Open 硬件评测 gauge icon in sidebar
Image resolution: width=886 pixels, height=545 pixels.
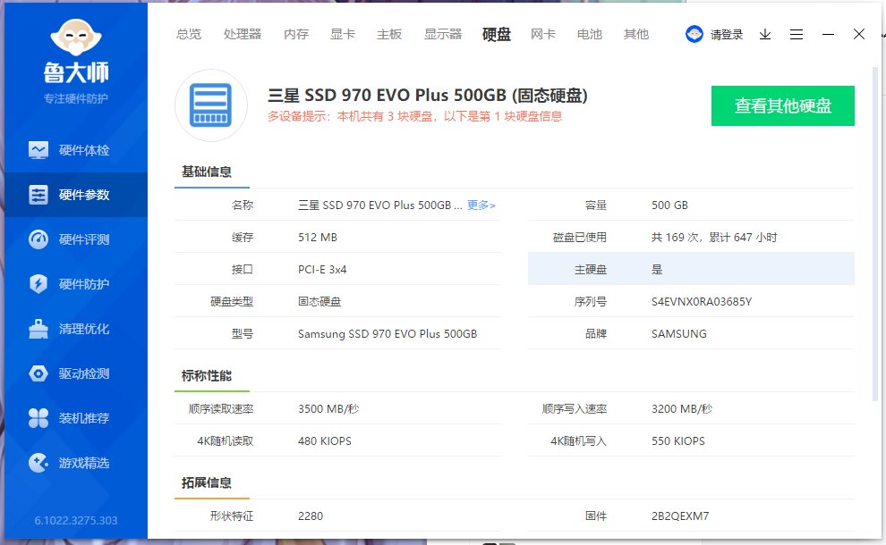(38, 239)
